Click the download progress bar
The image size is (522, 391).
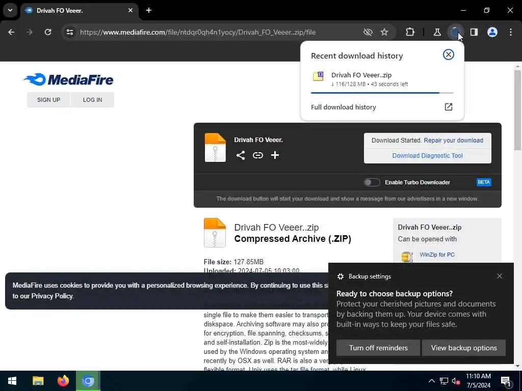[x=382, y=93]
